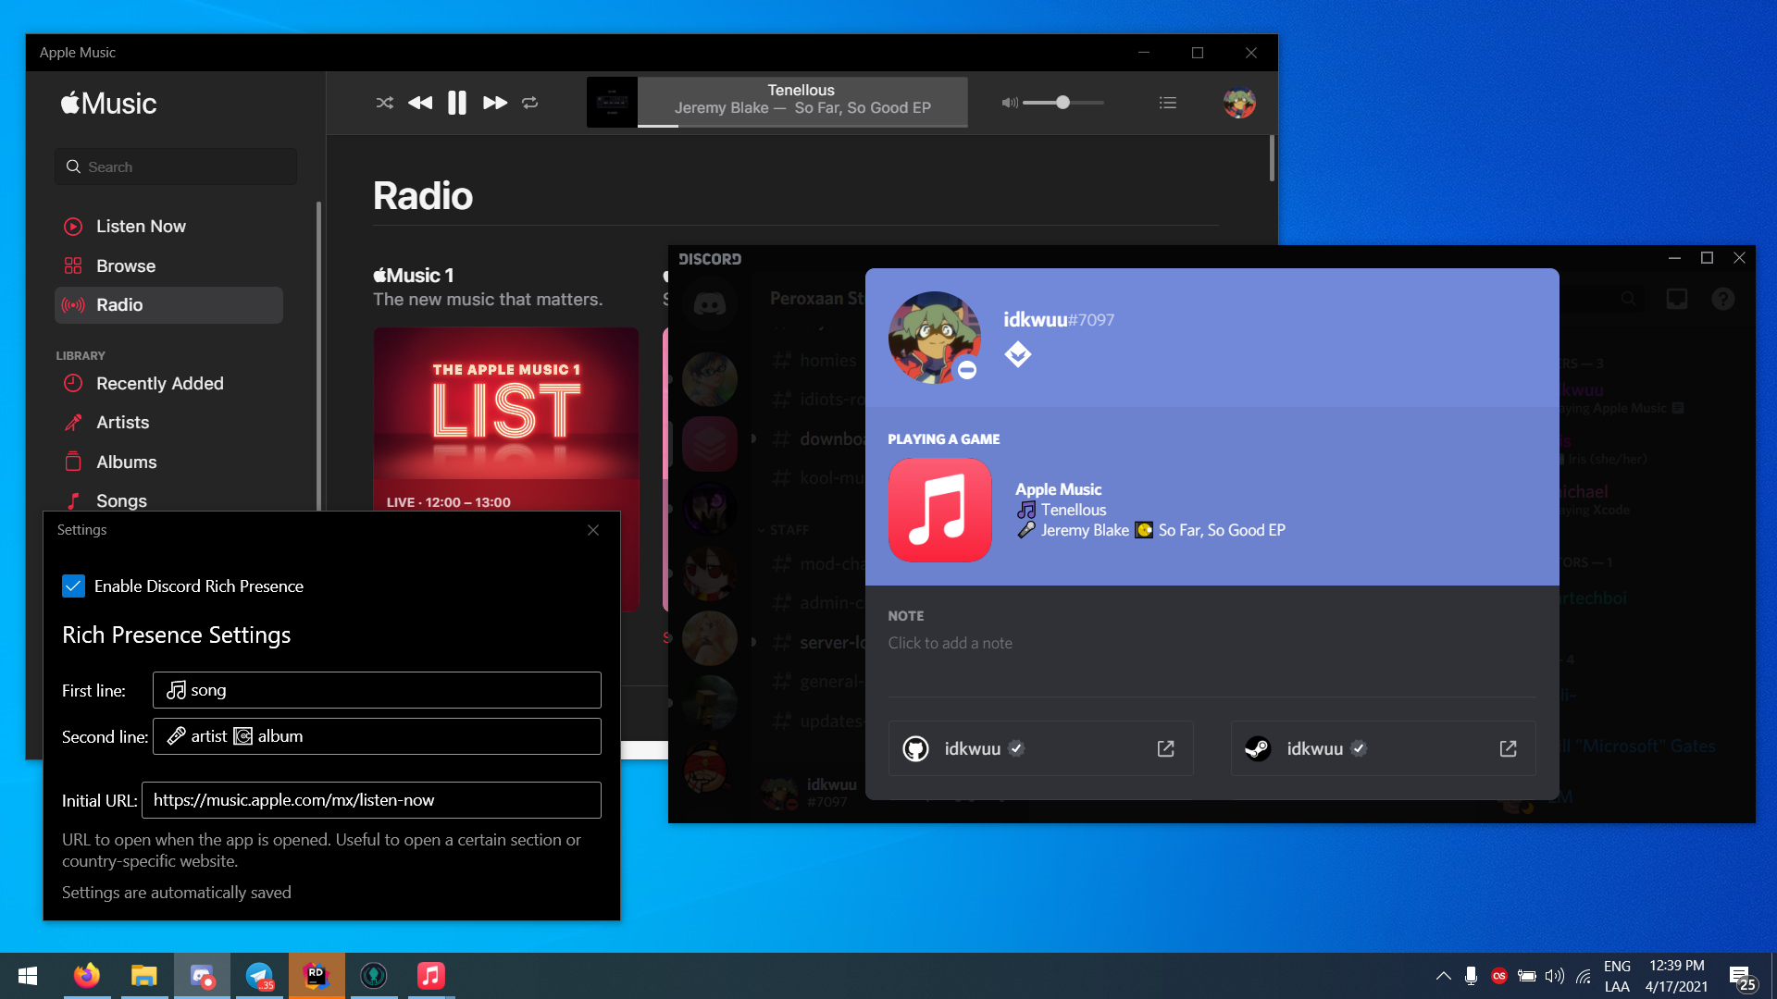Show hidden system tray icons

pyautogui.click(x=1443, y=976)
